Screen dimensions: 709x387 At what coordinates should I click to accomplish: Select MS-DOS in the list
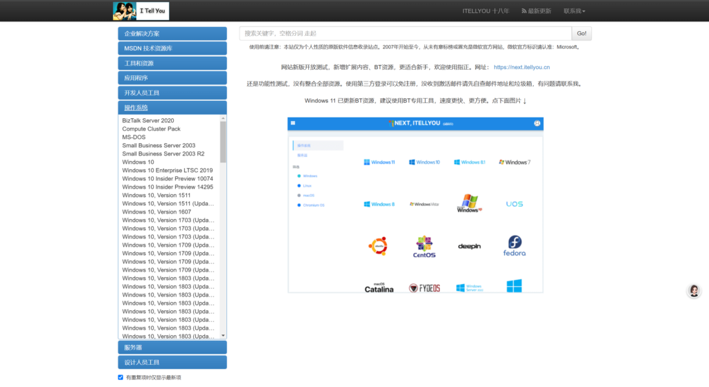click(134, 137)
